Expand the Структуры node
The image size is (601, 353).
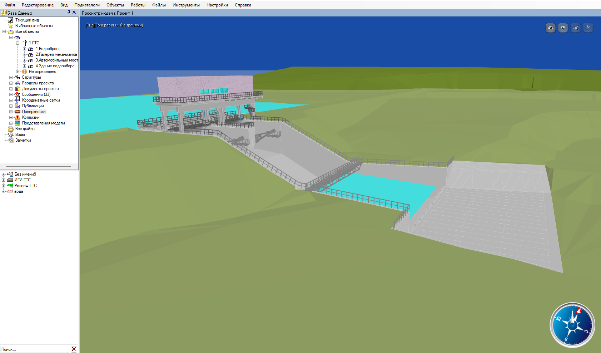pyautogui.click(x=11, y=77)
